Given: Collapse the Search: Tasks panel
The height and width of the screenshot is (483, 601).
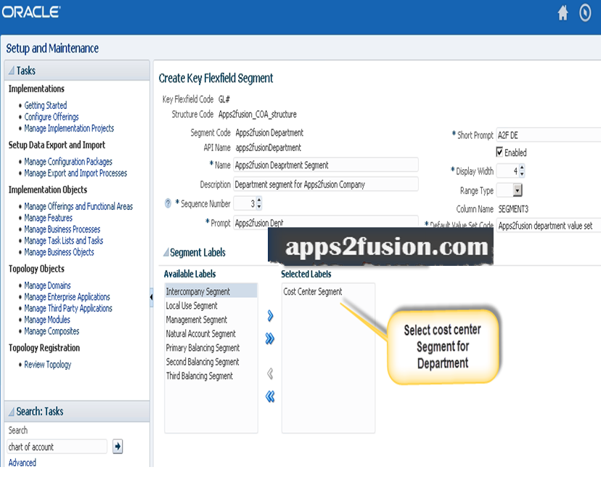Looking at the screenshot, I should 12,411.
